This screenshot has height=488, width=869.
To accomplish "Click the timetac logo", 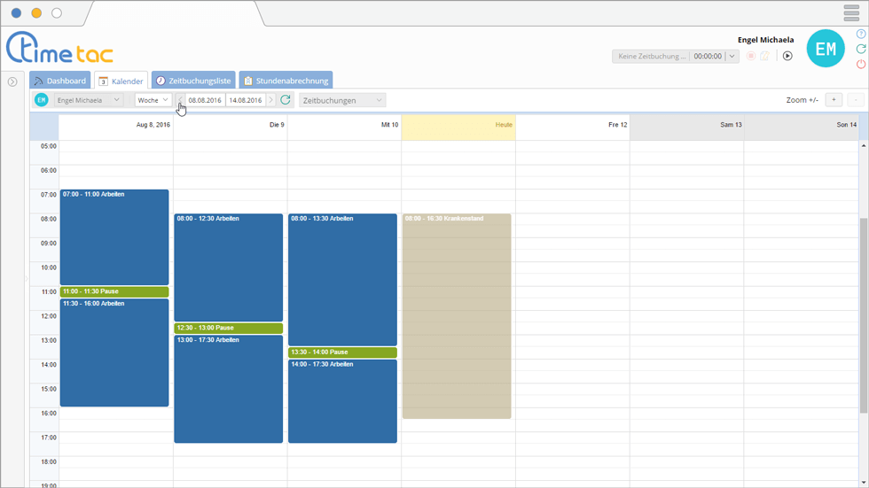I will pos(60,48).
